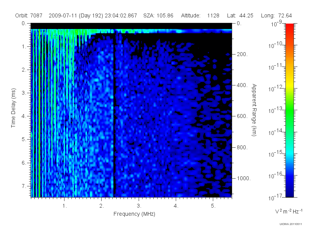The height and width of the screenshot is (232, 309).
Task: Click the 10^-11 colorbar tick label
Action: pos(276,67)
